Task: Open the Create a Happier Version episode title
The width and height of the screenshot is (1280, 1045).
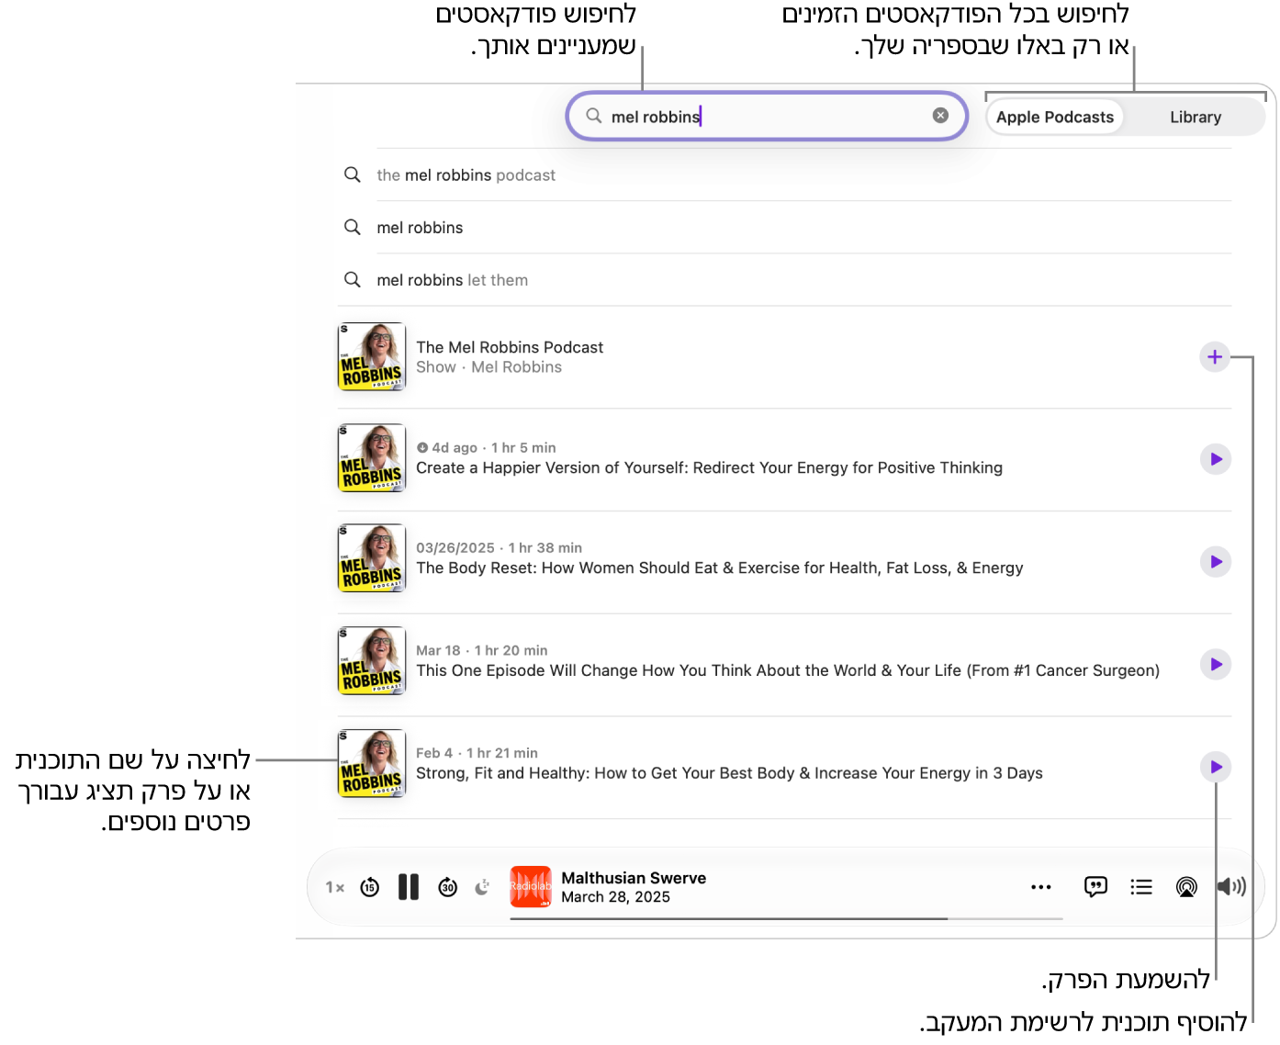Action: tap(709, 468)
